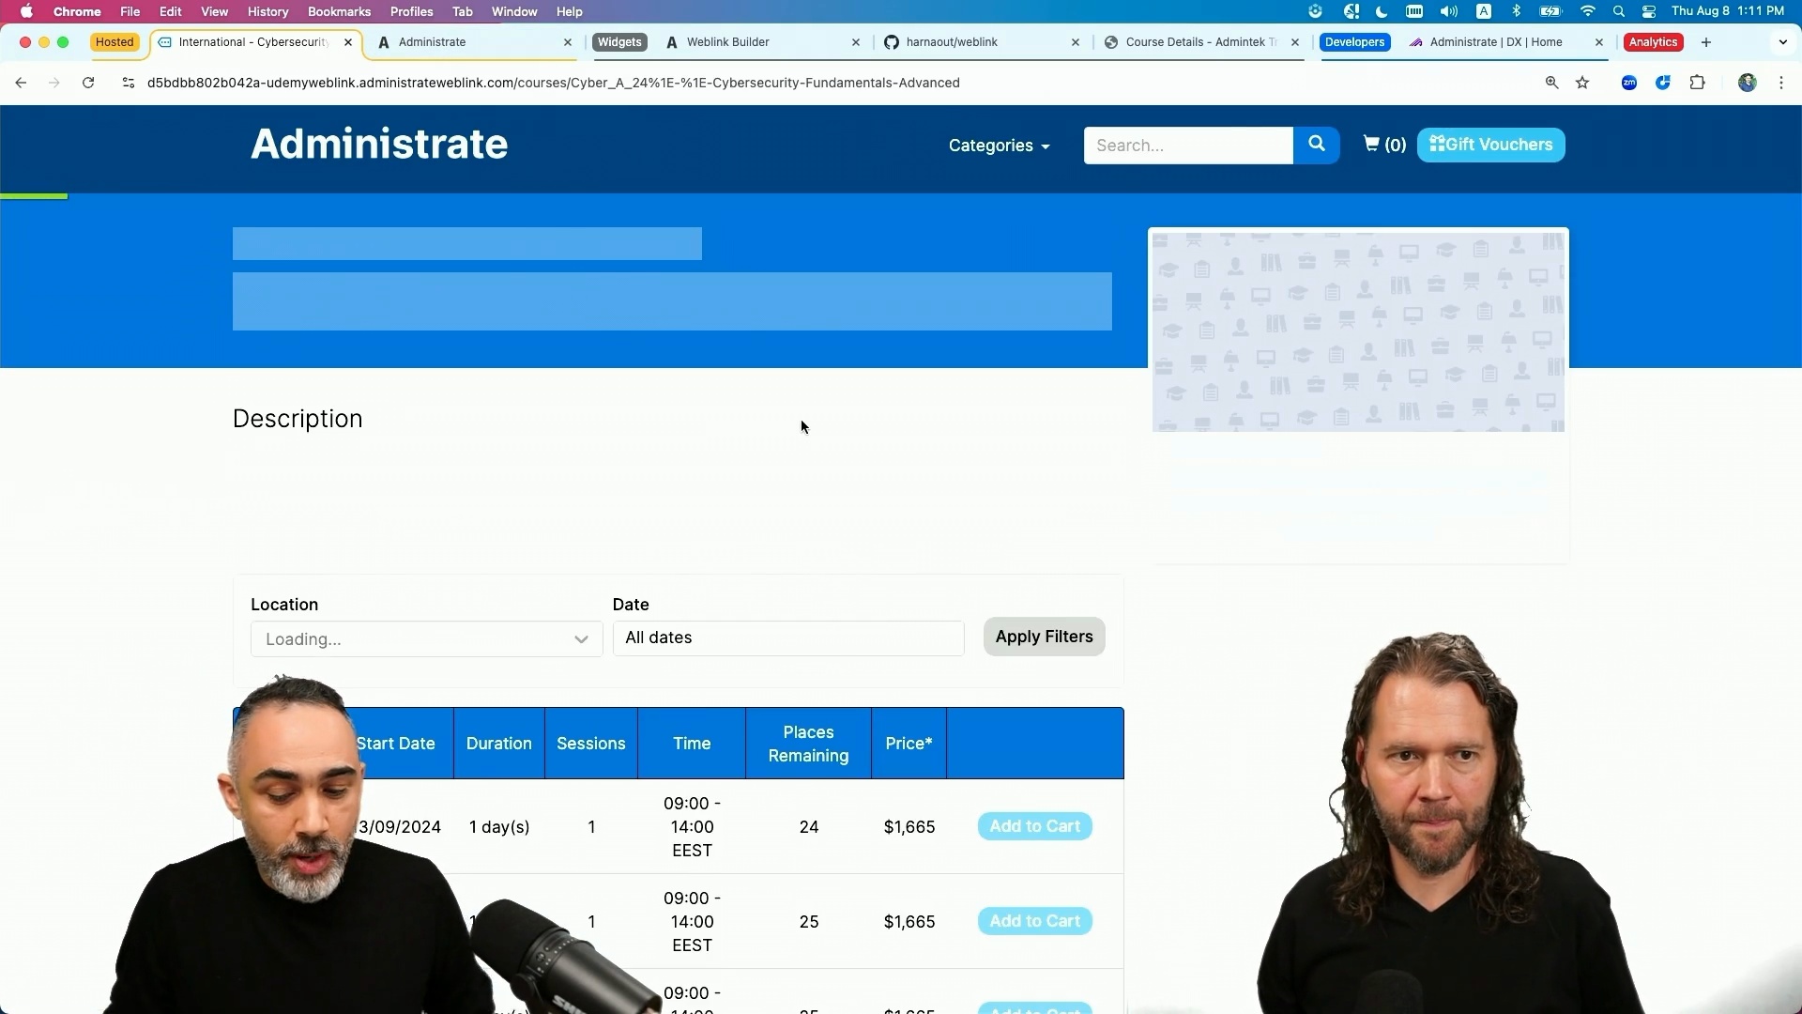Image resolution: width=1802 pixels, height=1014 pixels.
Task: Click the Duration column header
Action: [x=498, y=744]
